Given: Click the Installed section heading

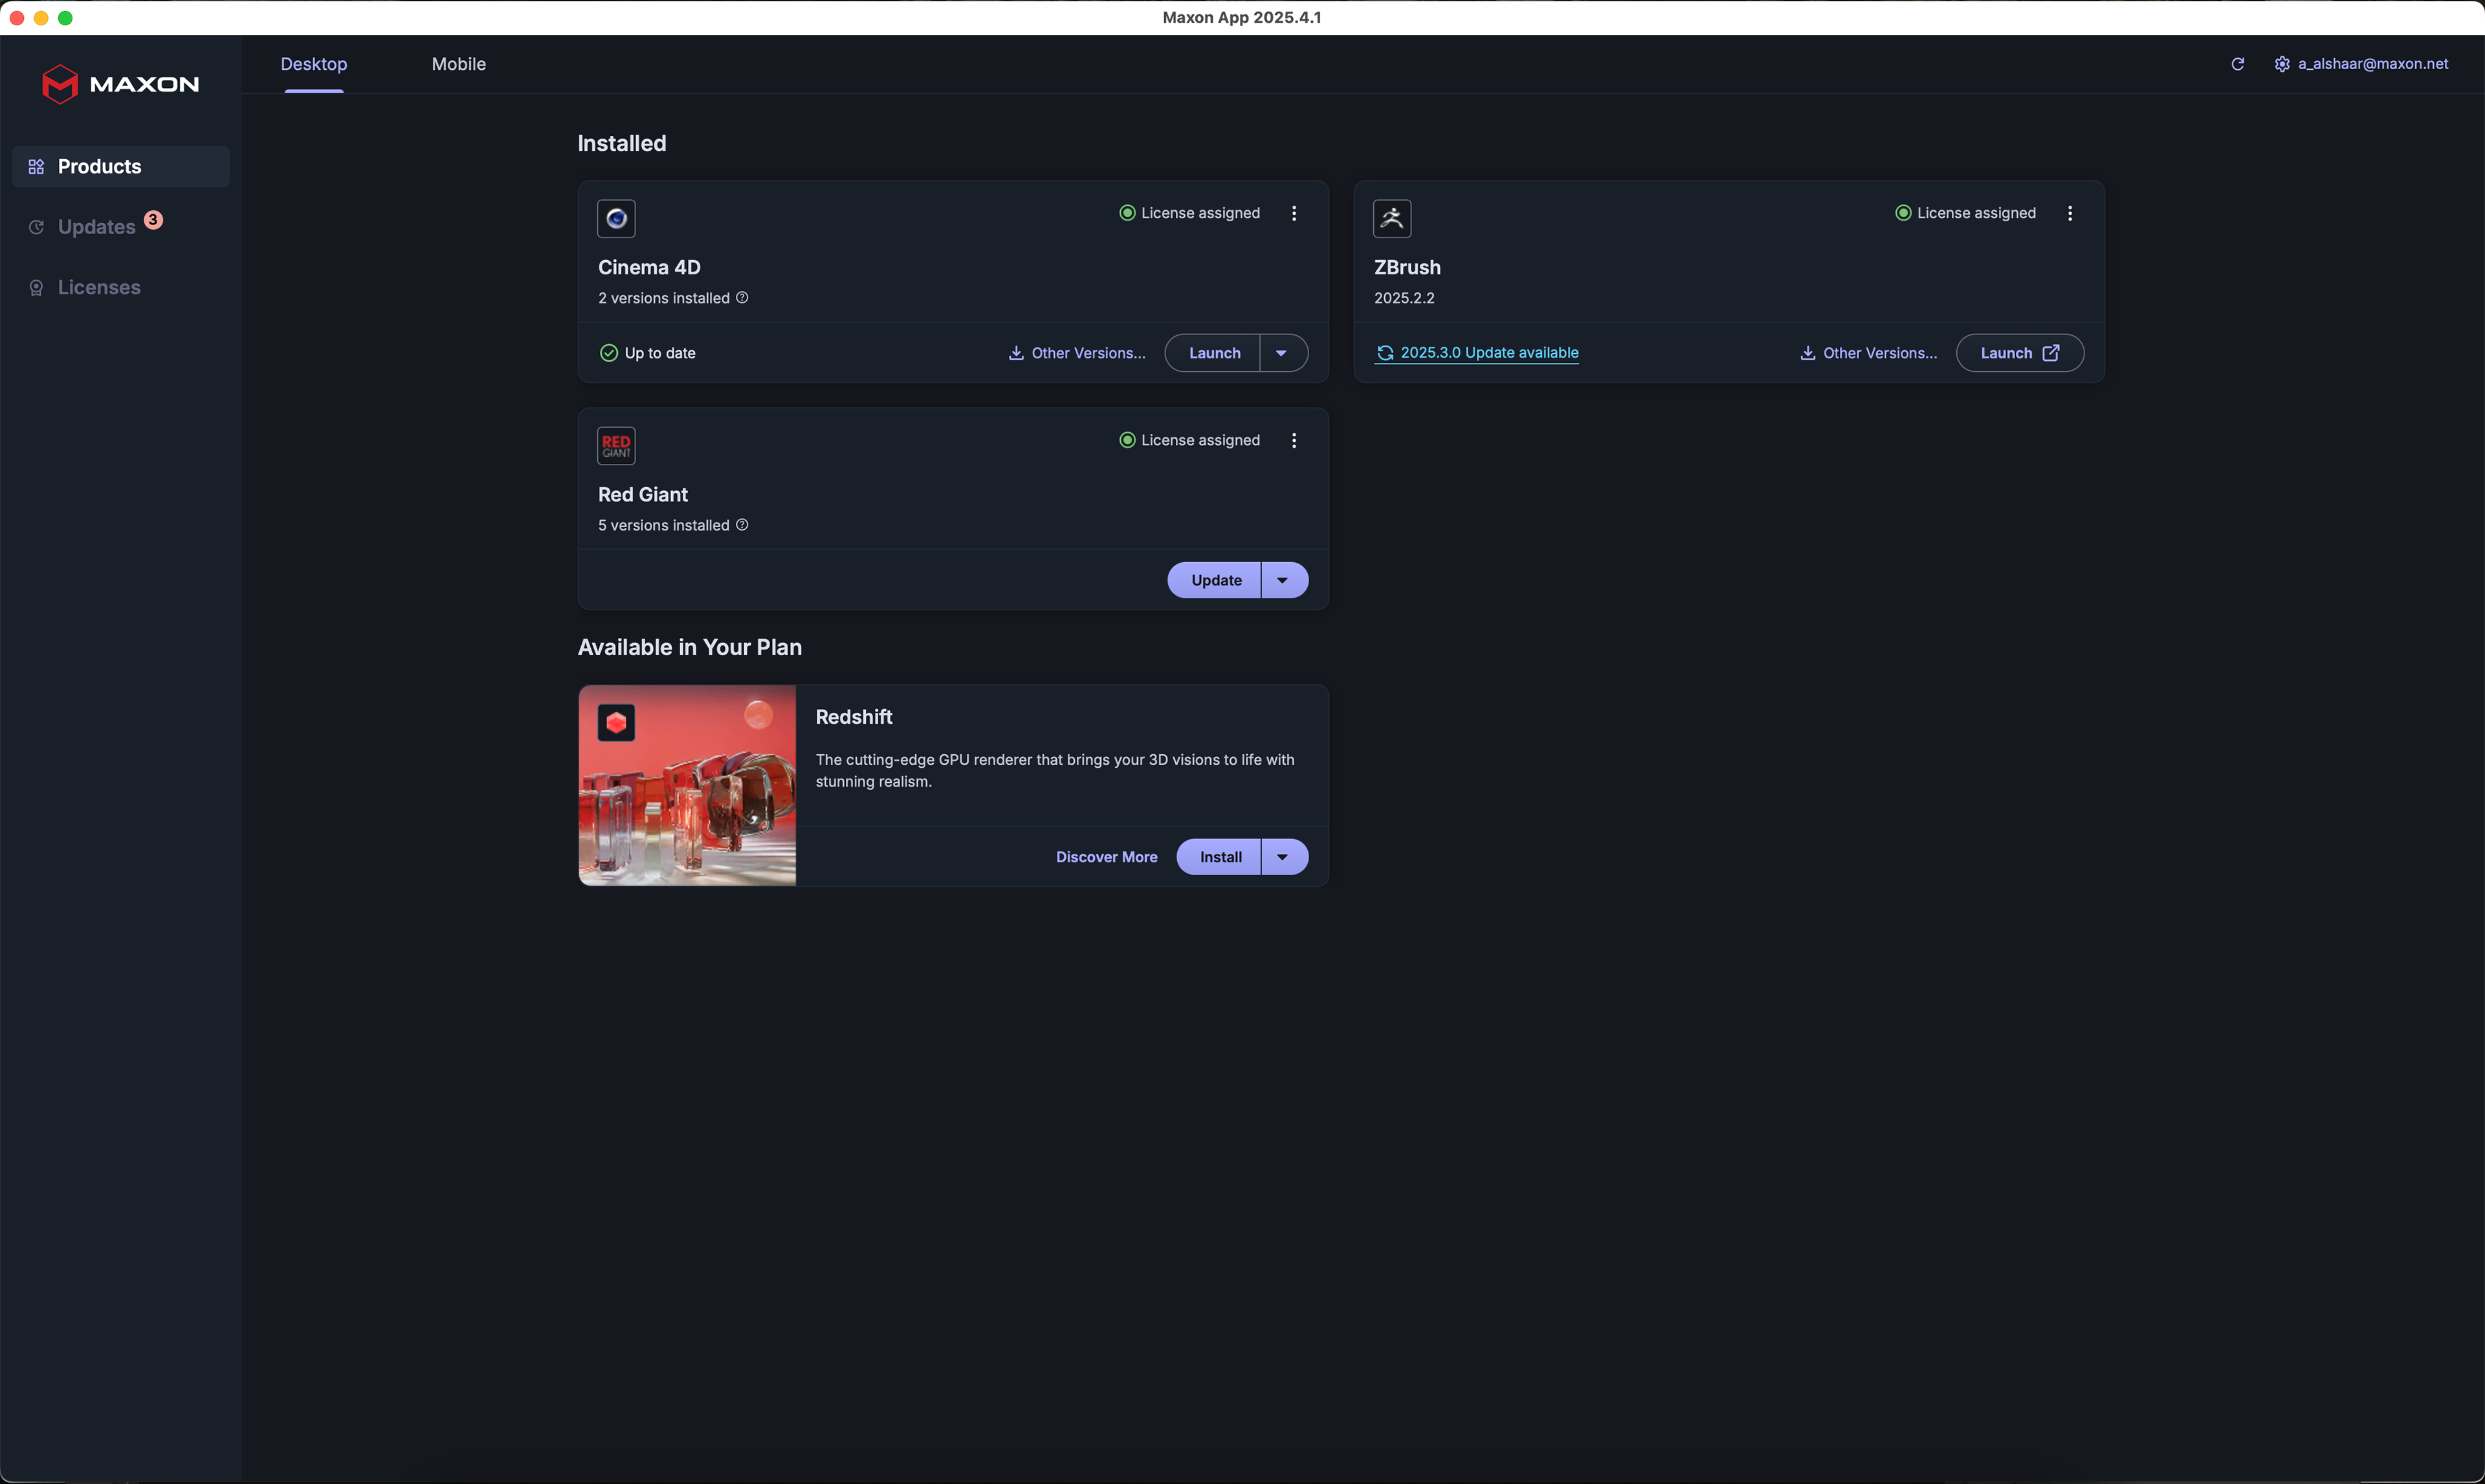Looking at the screenshot, I should [x=621, y=143].
